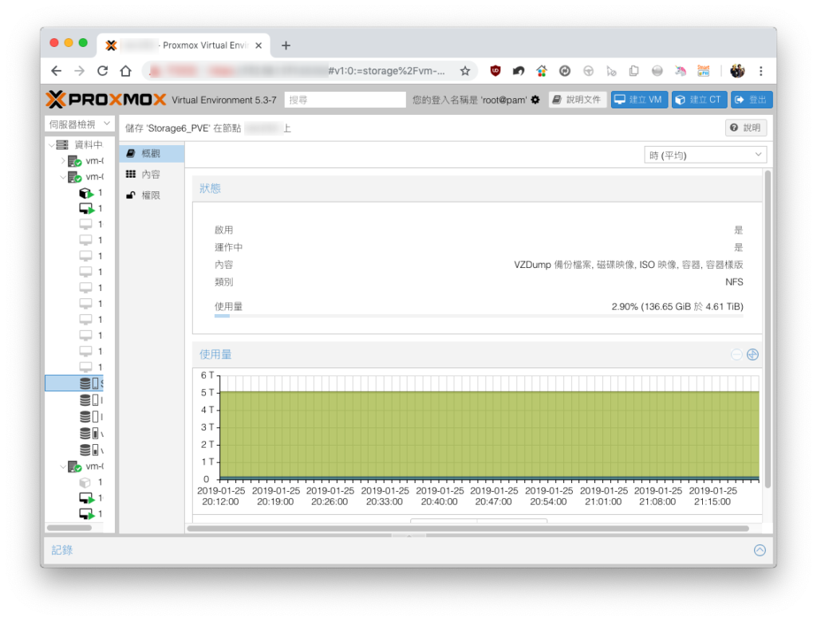
Task: Click the 'NFS' type value
Action: coord(734,282)
